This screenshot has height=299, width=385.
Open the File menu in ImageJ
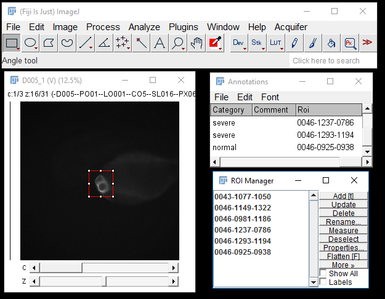point(14,27)
